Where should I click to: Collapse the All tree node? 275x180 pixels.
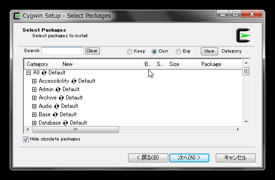(28, 73)
